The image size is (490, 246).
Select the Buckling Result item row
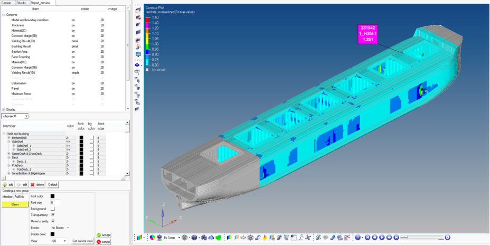pyautogui.click(x=64, y=46)
